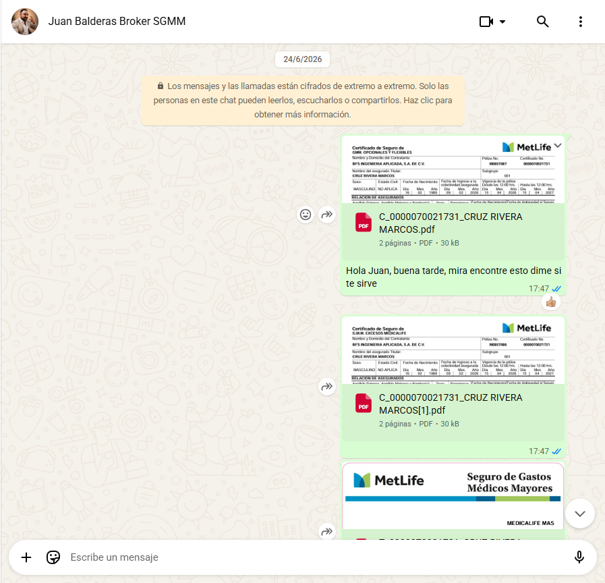This screenshot has width=605, height=583.
Task: Open the PDF icon for MARCOS[1].pdf
Action: [x=363, y=403]
